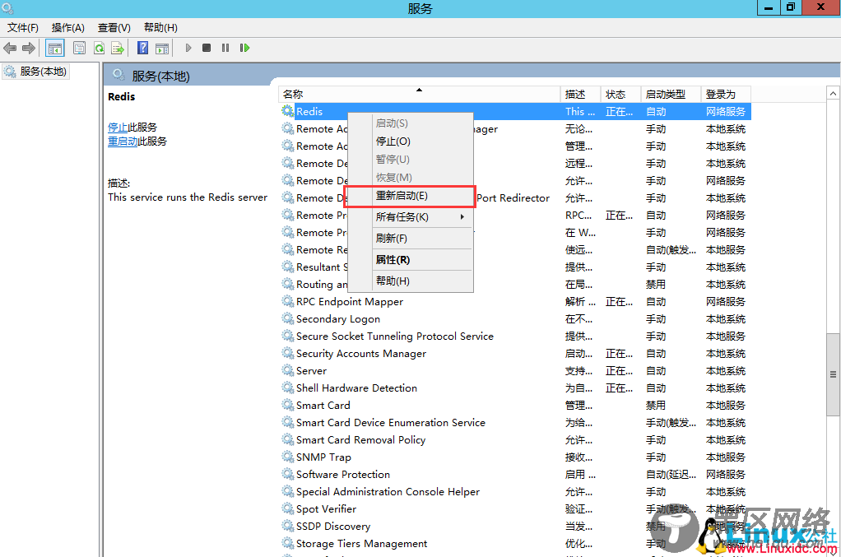Screen dimensions: 841x557
Task: Click the Back arrow toolbar icon
Action: pos(10,49)
